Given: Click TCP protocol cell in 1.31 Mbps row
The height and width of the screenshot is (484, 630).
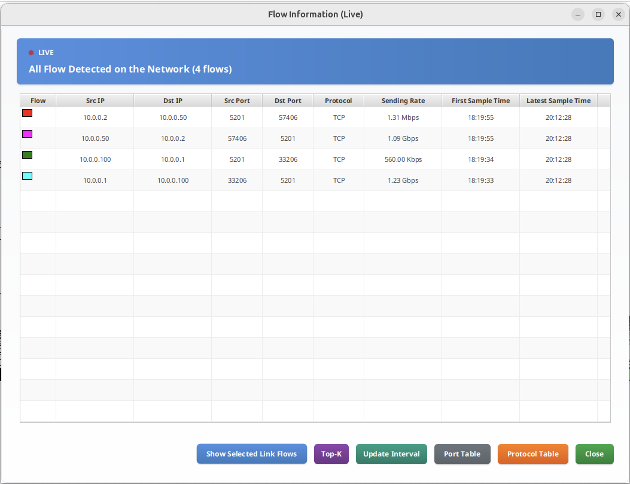Looking at the screenshot, I should 339,117.
